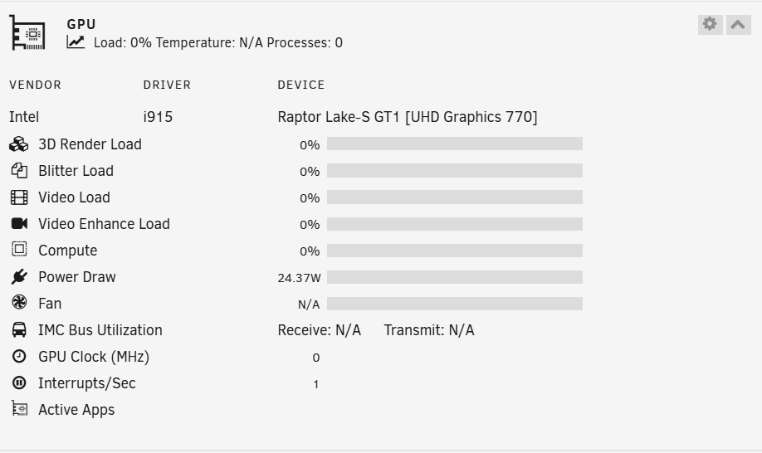Click the Active Apps icon

click(x=19, y=409)
